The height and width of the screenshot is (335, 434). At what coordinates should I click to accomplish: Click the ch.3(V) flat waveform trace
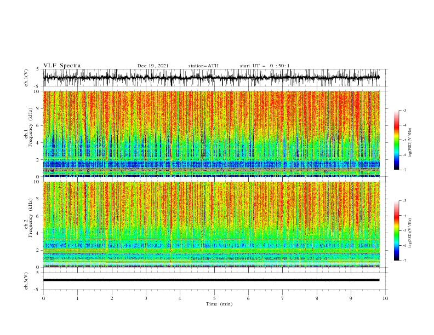pos(211,280)
